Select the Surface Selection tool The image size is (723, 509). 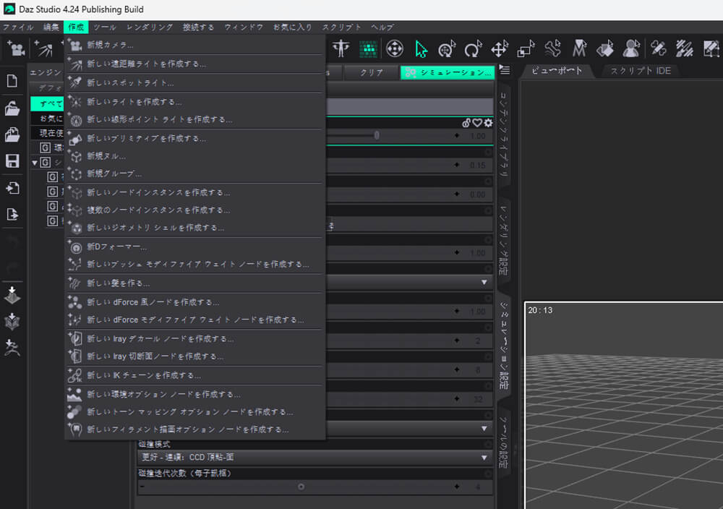(x=605, y=49)
